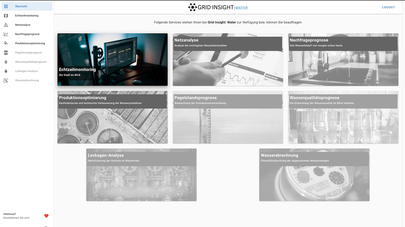
Task: Click the Produktionsoptimierung paint bucket icon
Action: point(6,43)
